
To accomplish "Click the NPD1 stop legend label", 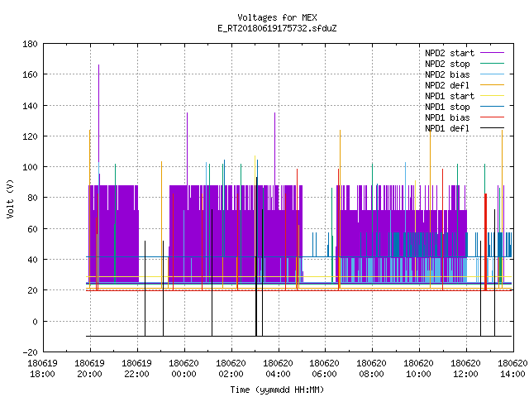I will [447, 107].
